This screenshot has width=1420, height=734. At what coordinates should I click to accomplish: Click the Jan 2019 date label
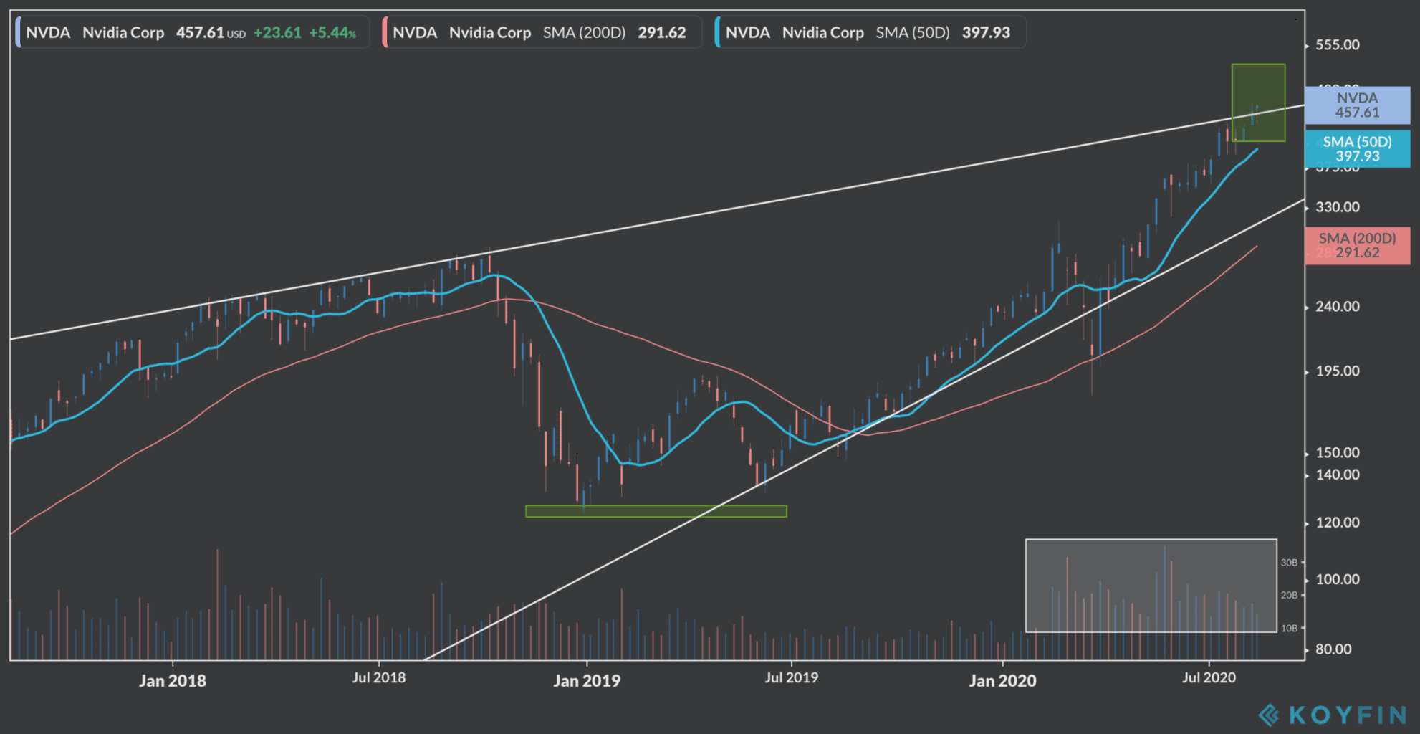click(x=587, y=680)
